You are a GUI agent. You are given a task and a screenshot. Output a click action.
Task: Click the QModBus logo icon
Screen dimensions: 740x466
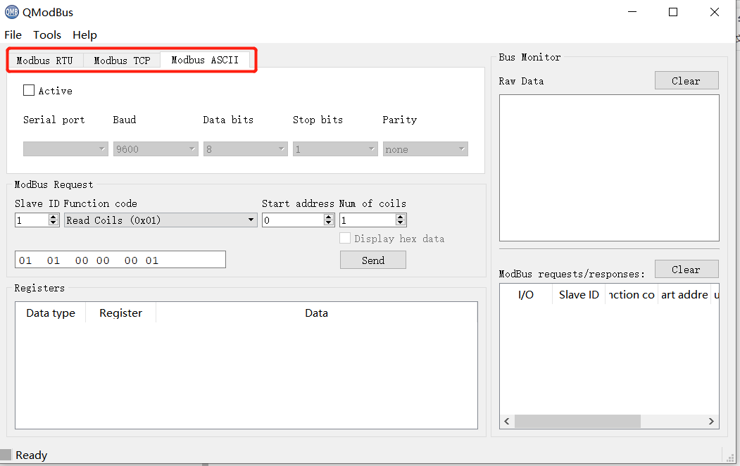(11, 12)
